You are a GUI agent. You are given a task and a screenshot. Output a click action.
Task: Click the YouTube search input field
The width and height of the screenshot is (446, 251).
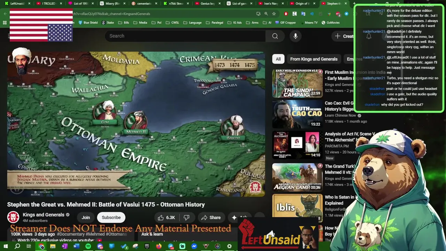(x=185, y=36)
